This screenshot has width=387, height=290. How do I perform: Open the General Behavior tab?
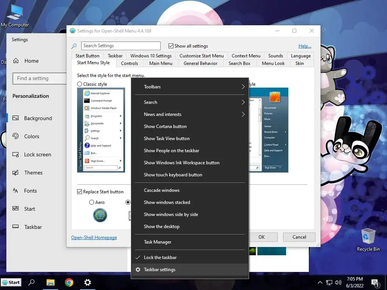200,63
